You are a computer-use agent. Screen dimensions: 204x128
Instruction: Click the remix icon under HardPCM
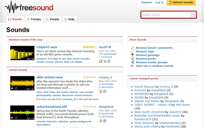(x=101, y=61)
